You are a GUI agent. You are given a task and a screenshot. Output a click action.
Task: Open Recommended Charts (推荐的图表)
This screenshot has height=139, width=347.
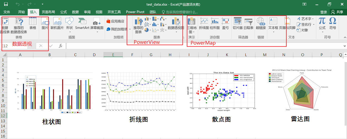(x=138, y=26)
